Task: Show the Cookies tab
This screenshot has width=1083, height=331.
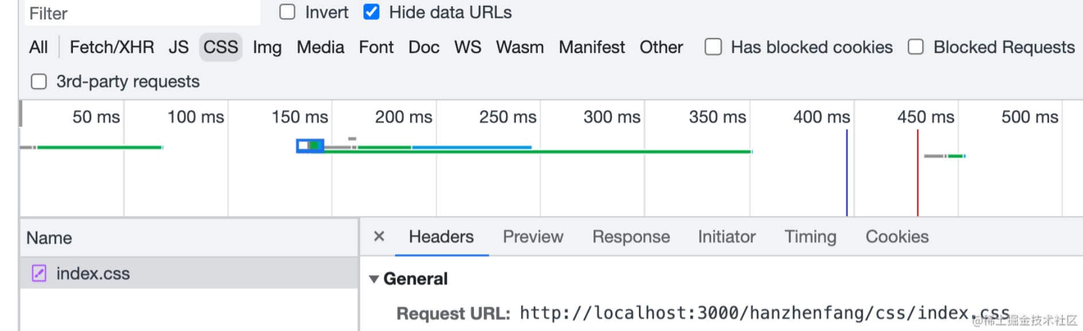Action: coord(897,237)
